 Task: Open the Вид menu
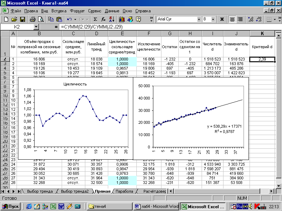point(44,11)
